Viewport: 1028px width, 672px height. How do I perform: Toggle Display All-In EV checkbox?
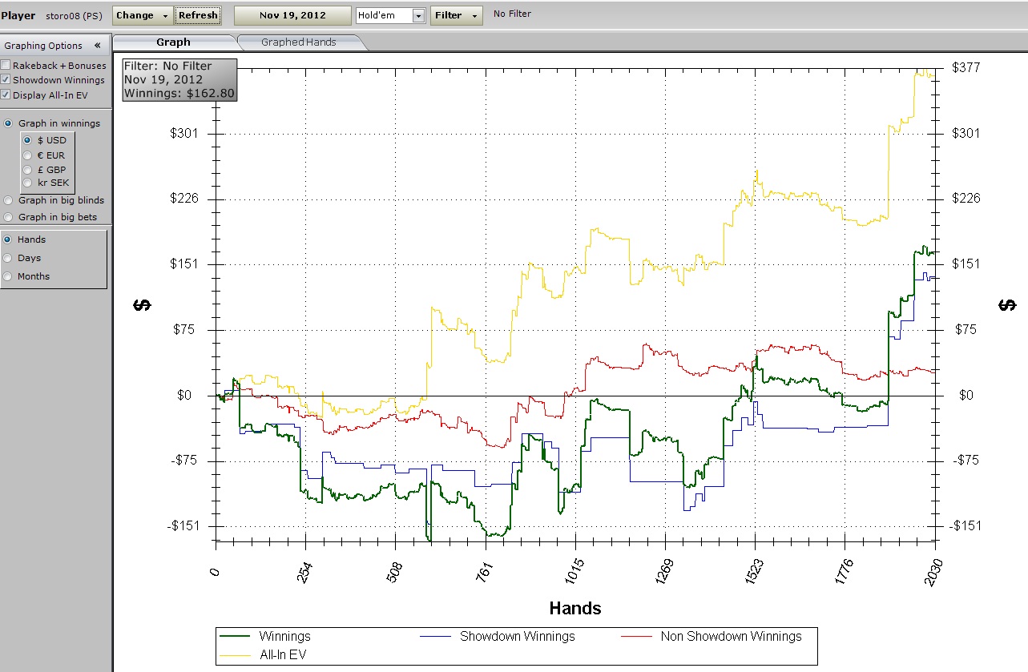pyautogui.click(x=6, y=95)
